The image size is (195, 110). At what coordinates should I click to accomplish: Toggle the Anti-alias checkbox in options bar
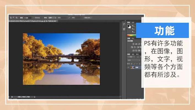pos(34,18)
